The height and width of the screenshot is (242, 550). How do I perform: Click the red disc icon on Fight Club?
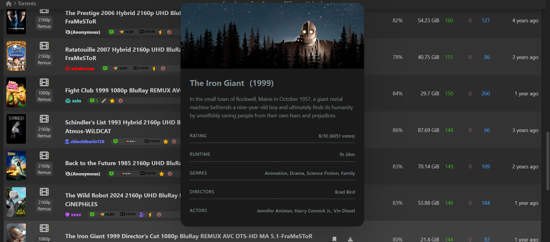point(120,101)
